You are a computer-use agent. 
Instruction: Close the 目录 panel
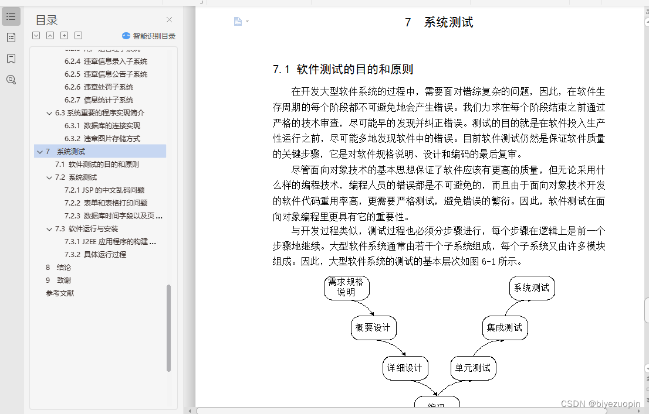(169, 20)
